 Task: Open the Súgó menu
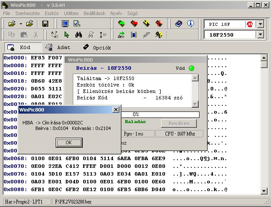tap(132, 13)
